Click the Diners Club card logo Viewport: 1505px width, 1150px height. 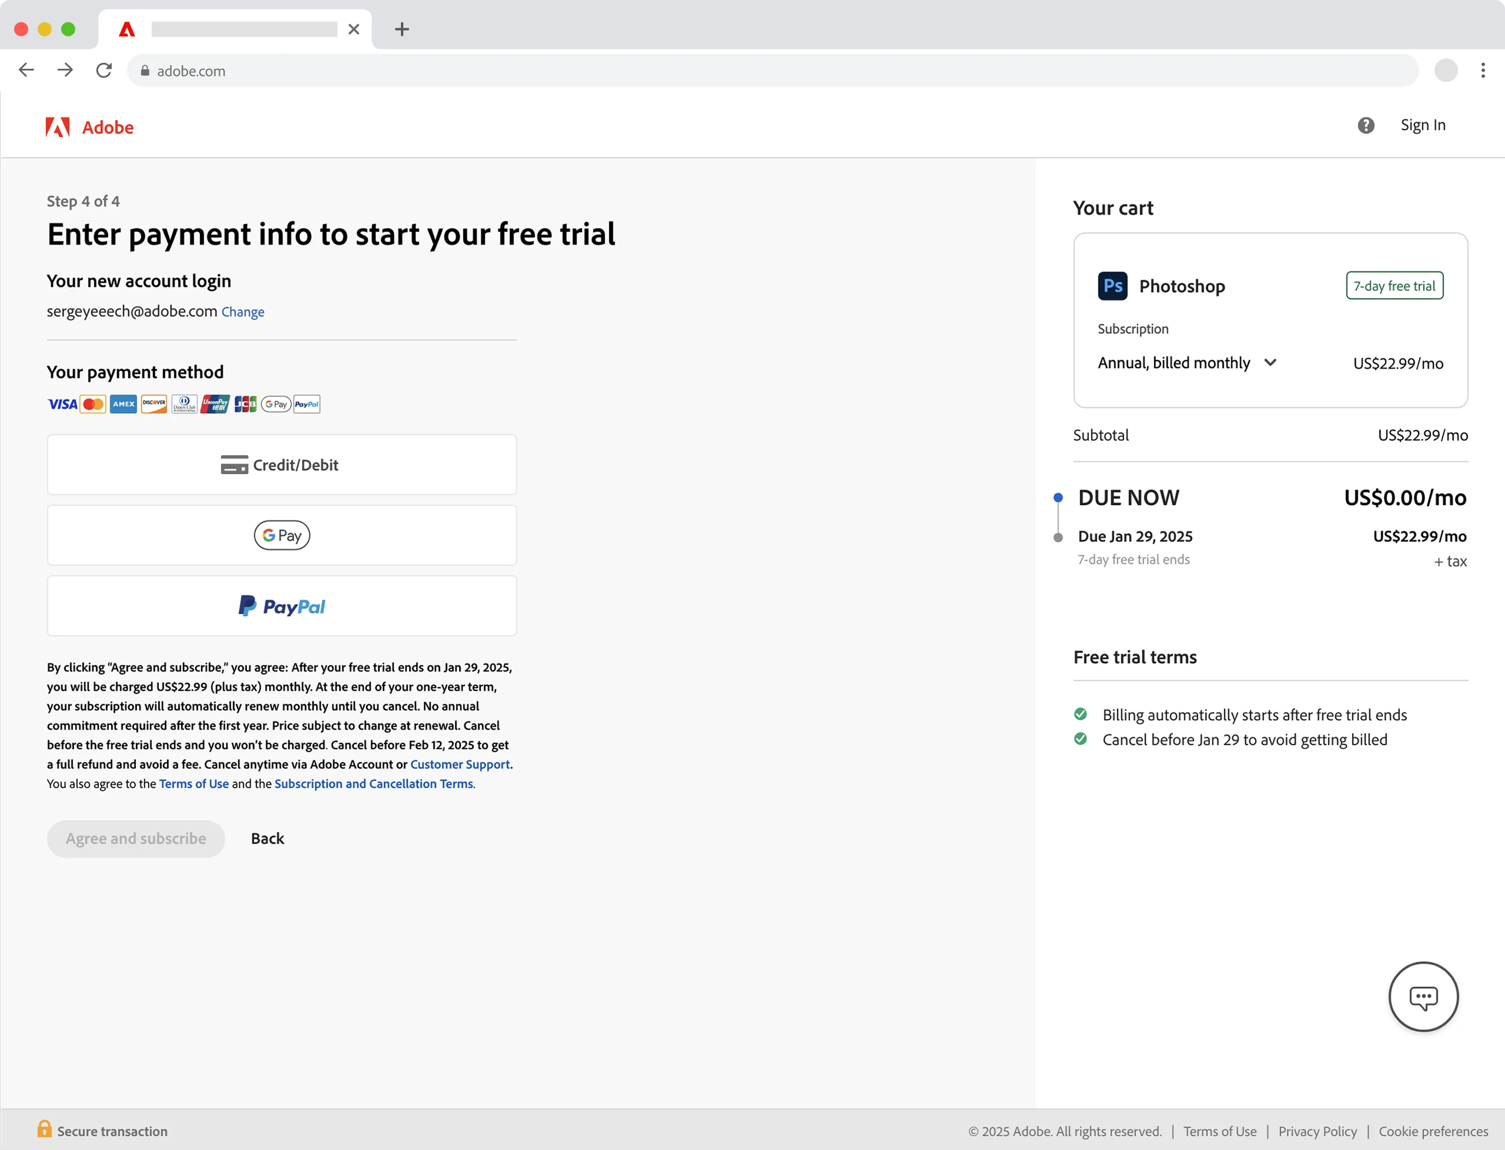[184, 404]
